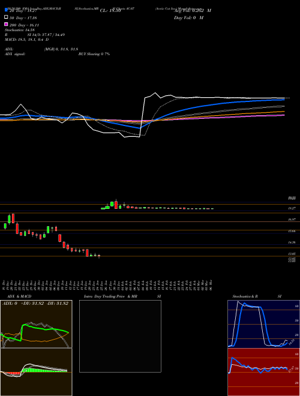Click the blue 20 Day EMA legend swatch
The image size is (300, 396).
point(6,10)
